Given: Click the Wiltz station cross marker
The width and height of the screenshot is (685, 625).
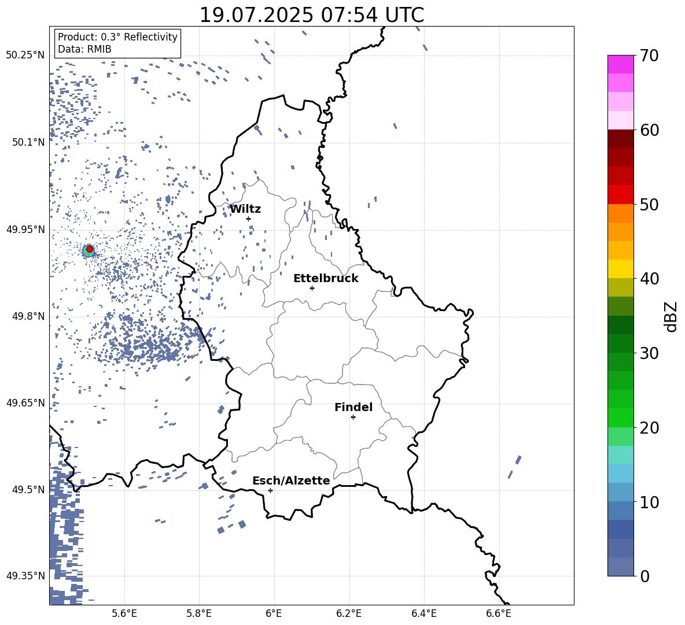Looking at the screenshot, I should pyautogui.click(x=249, y=219).
